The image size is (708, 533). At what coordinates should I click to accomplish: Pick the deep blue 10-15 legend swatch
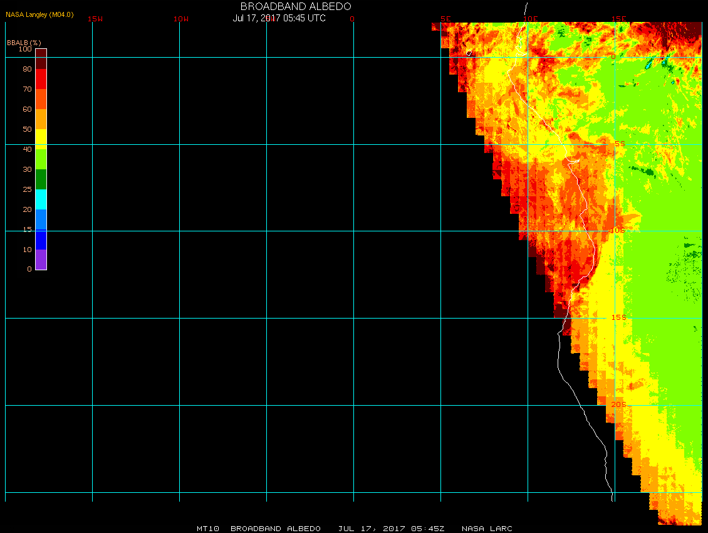pos(41,240)
